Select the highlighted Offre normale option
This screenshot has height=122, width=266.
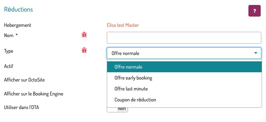[184, 67]
